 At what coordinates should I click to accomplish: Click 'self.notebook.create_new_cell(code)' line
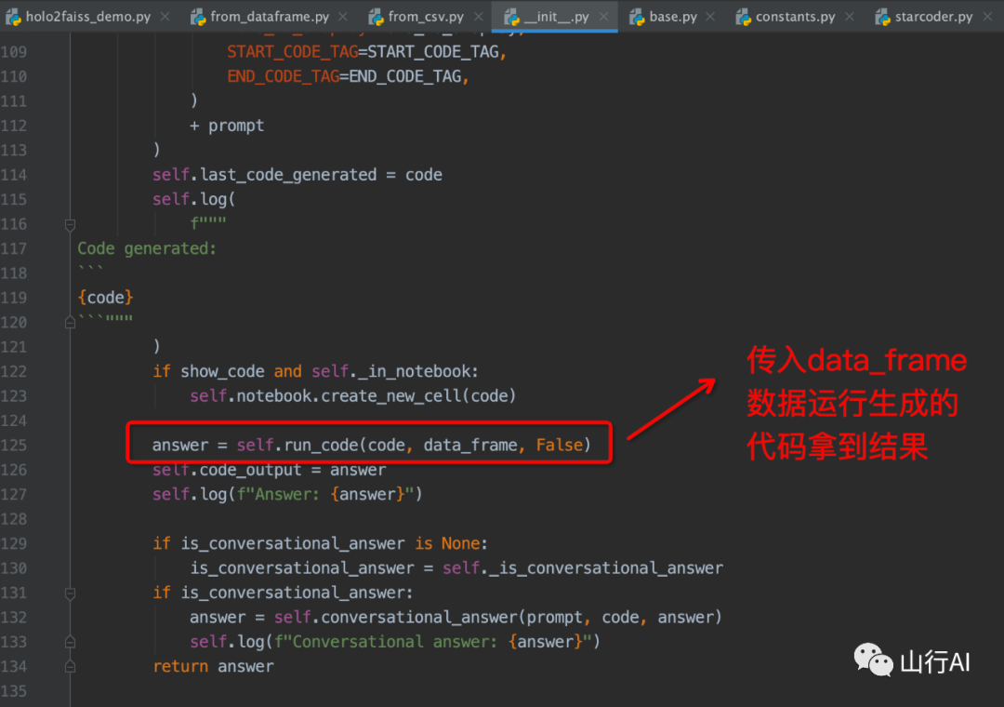(x=353, y=396)
